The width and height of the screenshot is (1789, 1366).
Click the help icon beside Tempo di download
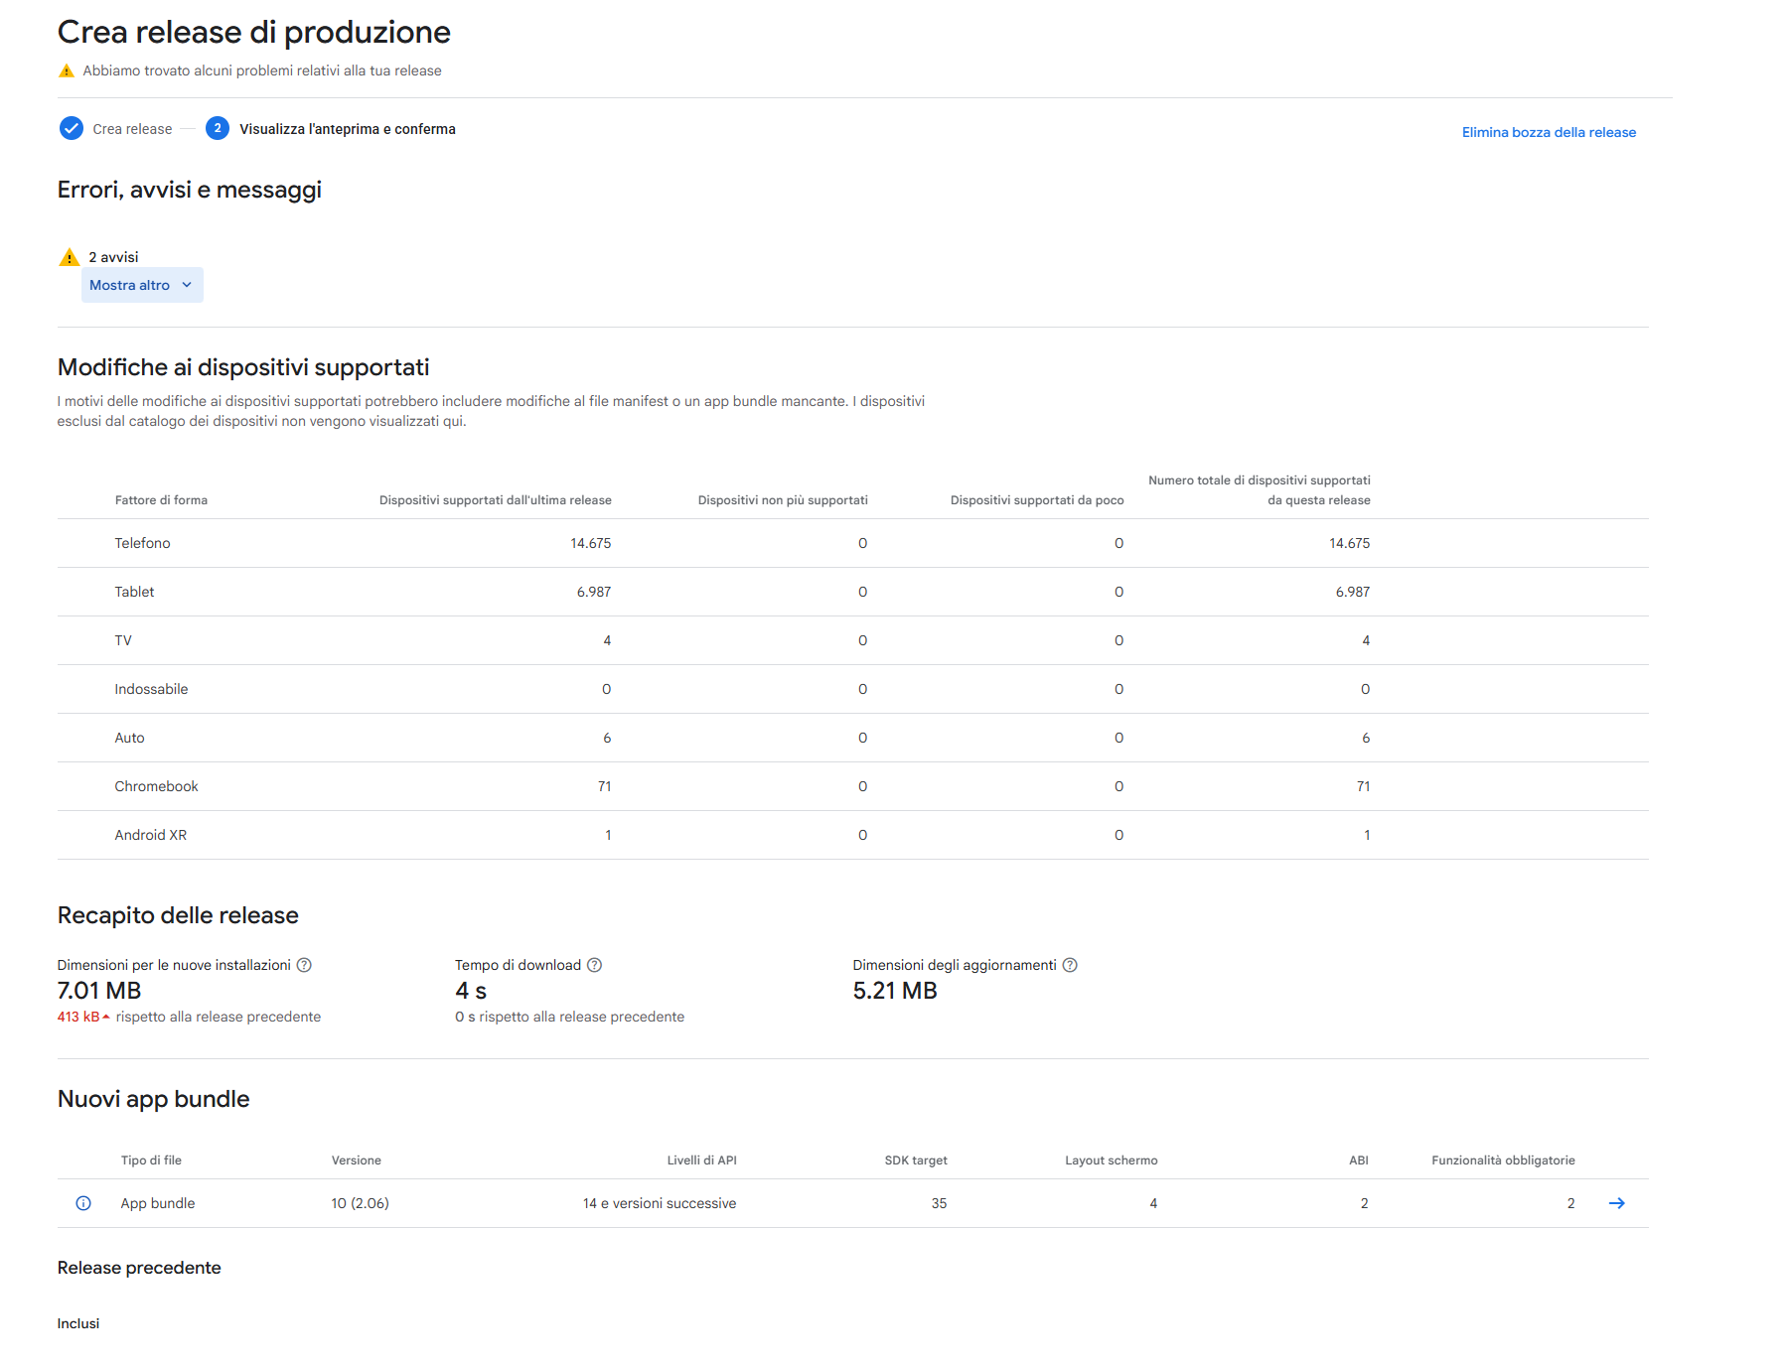594,965
